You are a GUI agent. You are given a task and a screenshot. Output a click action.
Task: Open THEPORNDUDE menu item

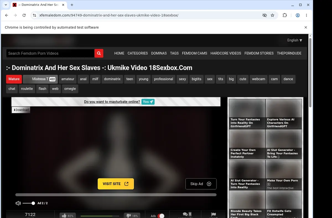[289, 53]
